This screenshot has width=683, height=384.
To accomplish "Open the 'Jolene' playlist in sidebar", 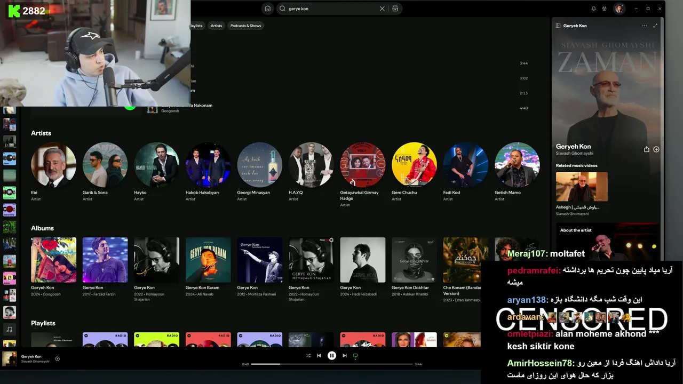I will point(9,278).
